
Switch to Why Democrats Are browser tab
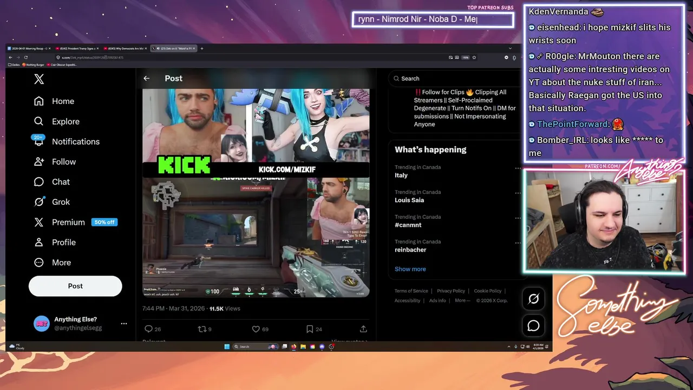(x=126, y=49)
